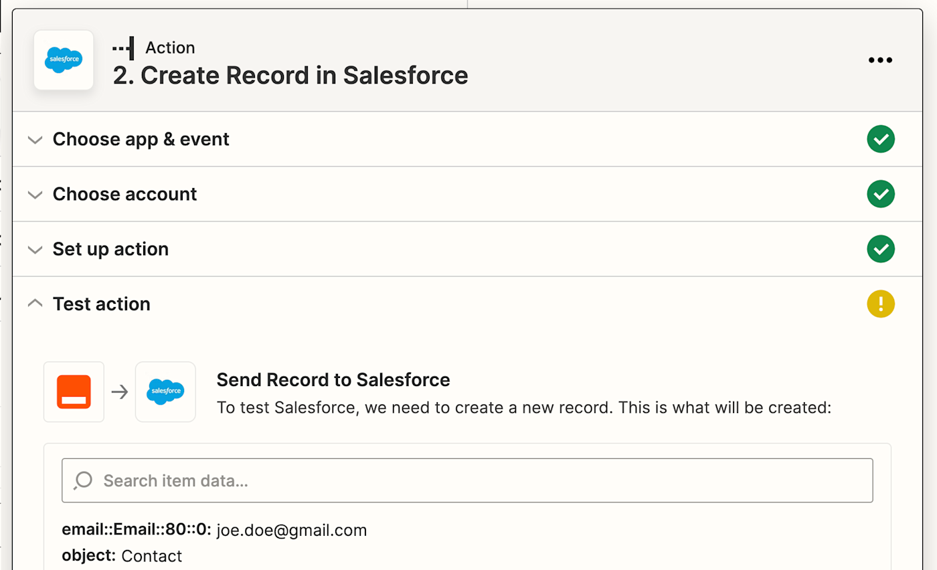Click the green check next to Choose app & event
The image size is (937, 570).
[x=881, y=139]
